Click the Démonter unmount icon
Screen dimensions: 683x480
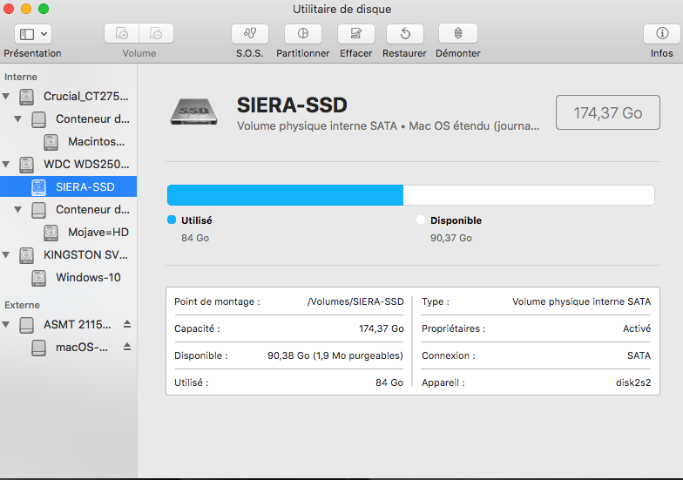coord(458,33)
